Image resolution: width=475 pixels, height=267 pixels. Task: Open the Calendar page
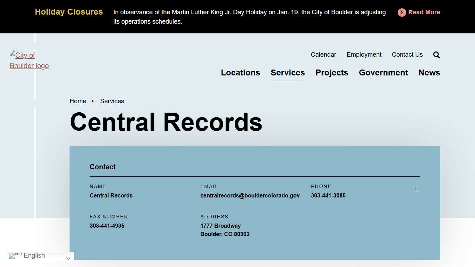[323, 55]
